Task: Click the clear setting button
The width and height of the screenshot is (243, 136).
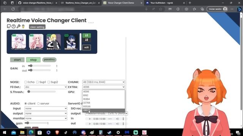Action: point(37,27)
